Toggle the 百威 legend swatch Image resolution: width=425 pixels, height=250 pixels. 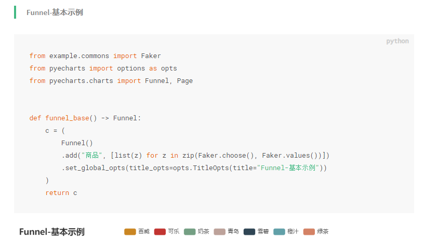click(130, 232)
